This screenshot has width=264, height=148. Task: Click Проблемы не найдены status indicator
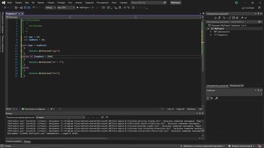tap(33, 109)
